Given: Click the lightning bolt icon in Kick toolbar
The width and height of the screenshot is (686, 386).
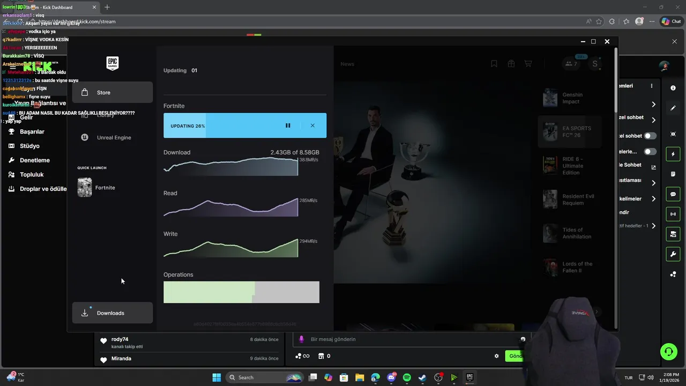Looking at the screenshot, I should click(673, 154).
